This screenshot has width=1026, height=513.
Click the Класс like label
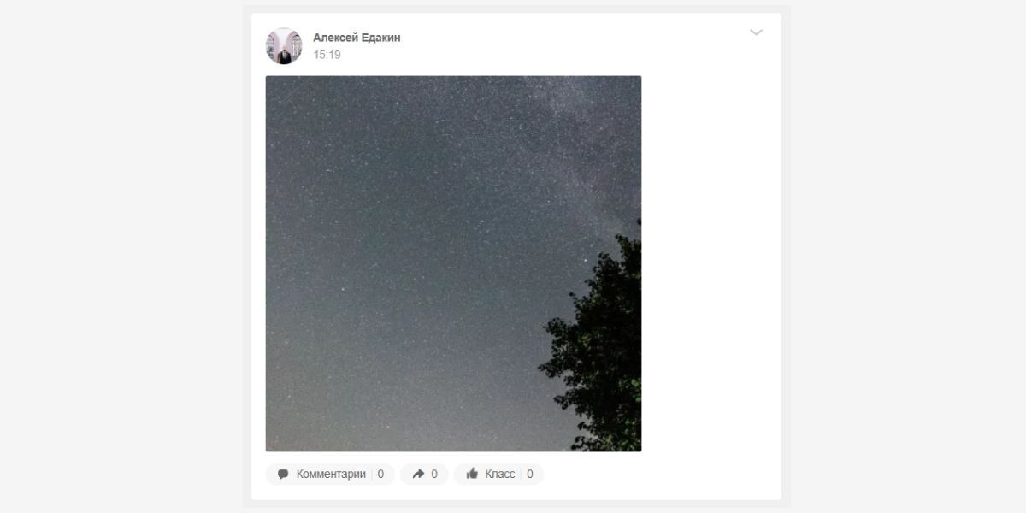[x=500, y=474]
